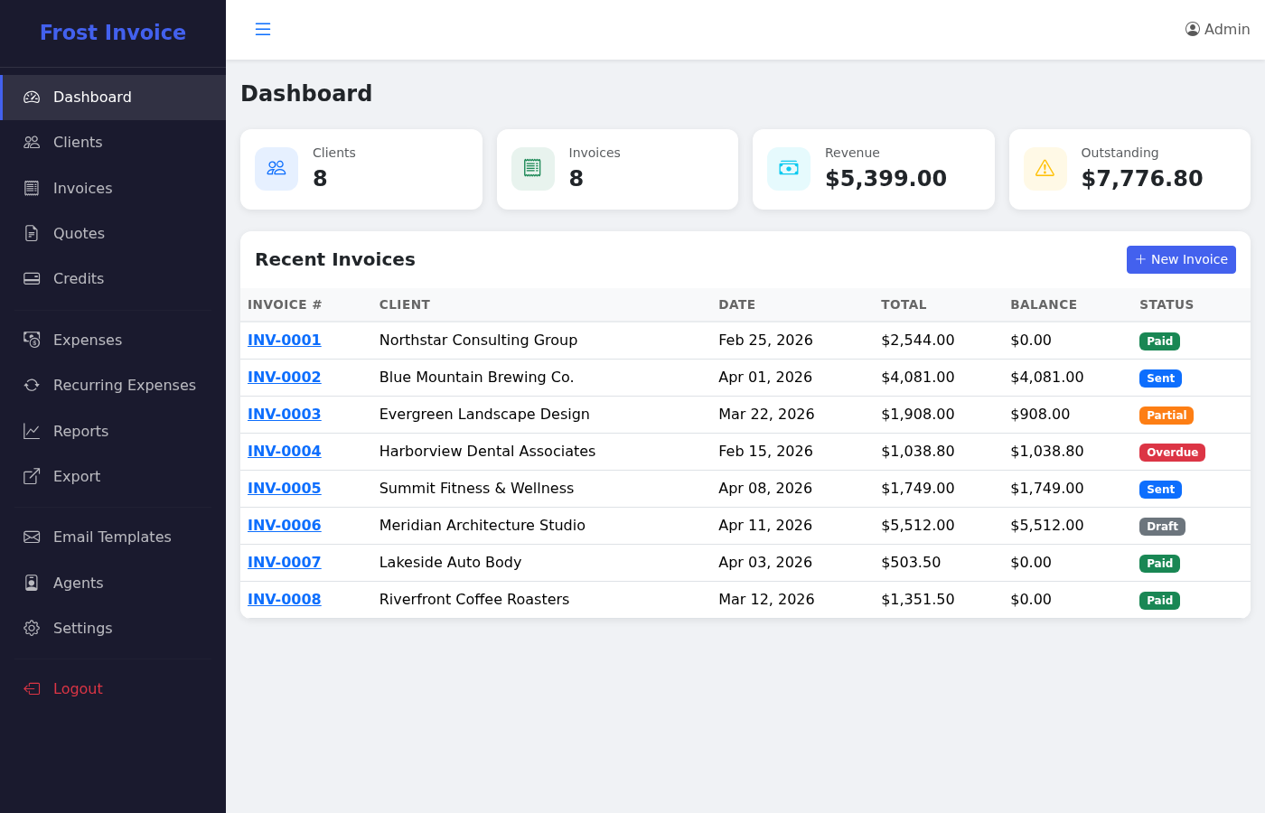Open the Invoices section via its icon
Image resolution: width=1265 pixels, height=813 pixels.
point(32,188)
